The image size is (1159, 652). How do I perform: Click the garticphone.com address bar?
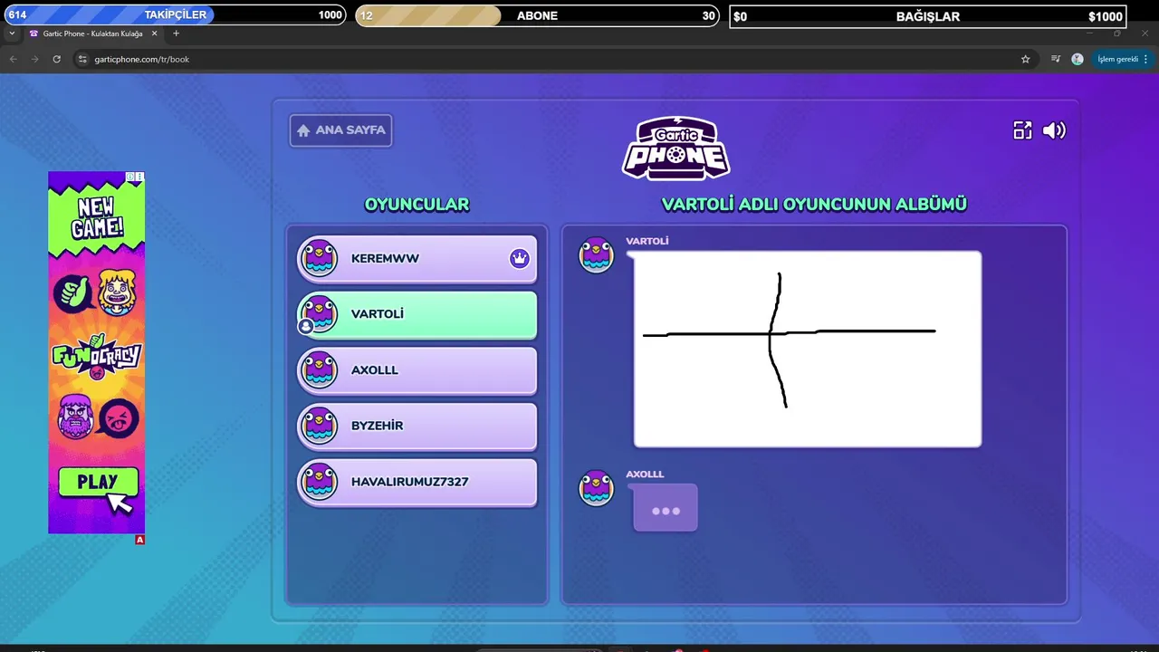552,59
